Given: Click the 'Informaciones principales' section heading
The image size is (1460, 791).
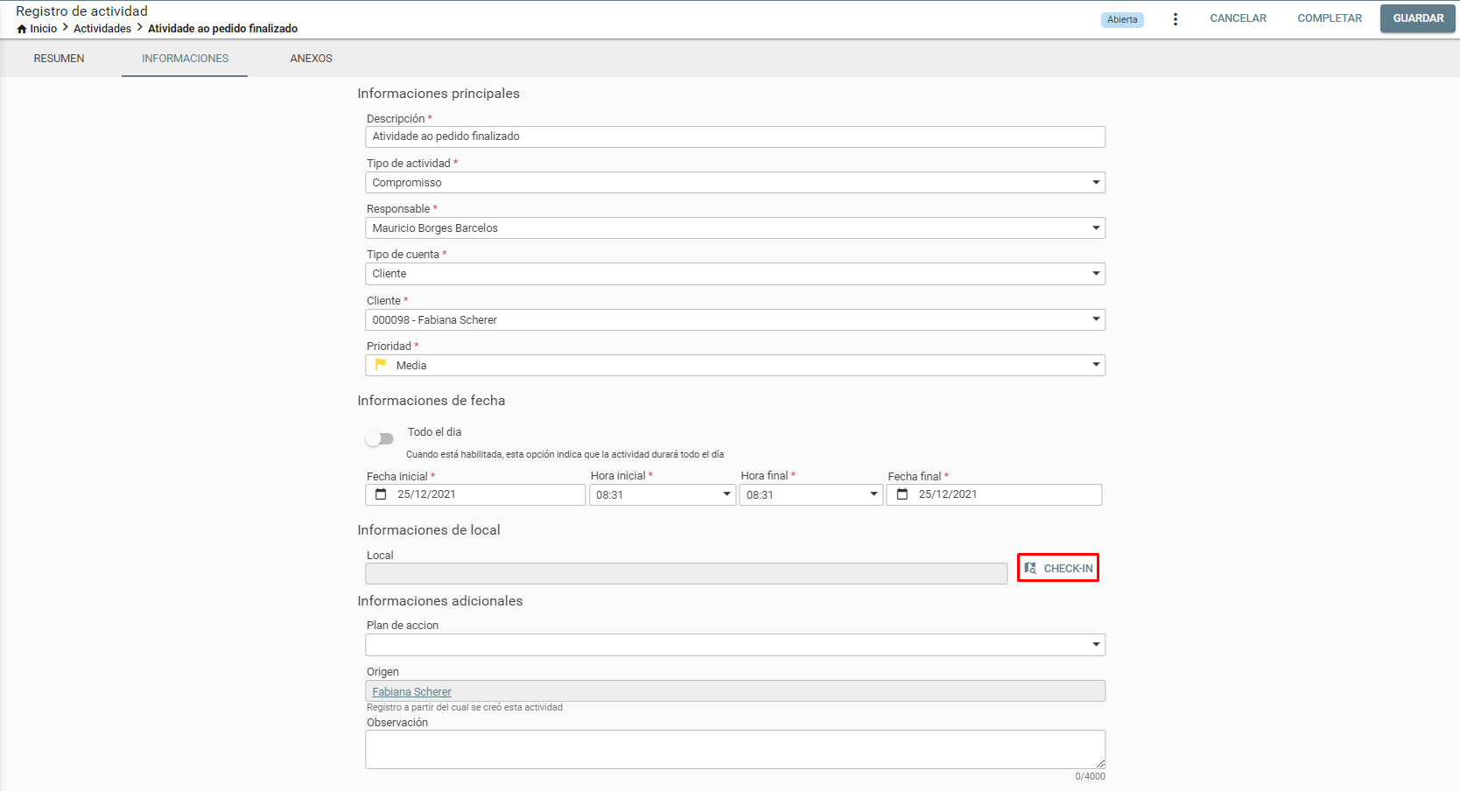Looking at the screenshot, I should click(439, 94).
